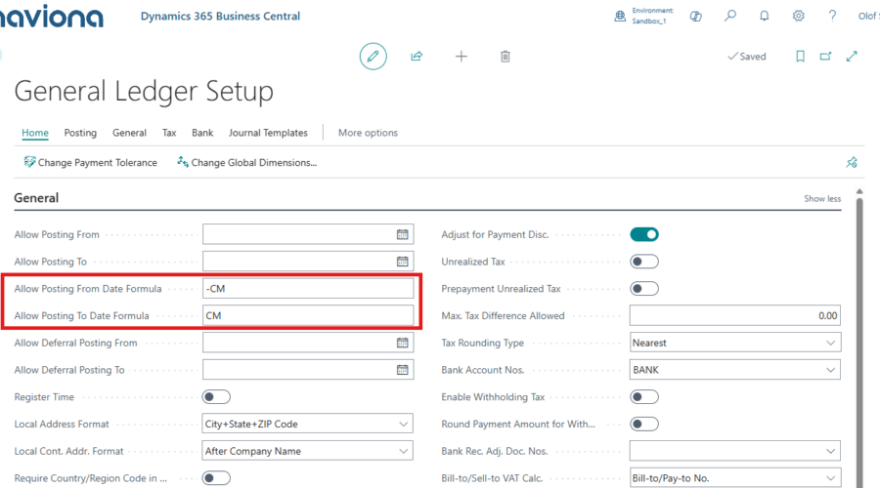Toggle Unrealized Tax switch
The height and width of the screenshot is (488, 880).
click(644, 262)
